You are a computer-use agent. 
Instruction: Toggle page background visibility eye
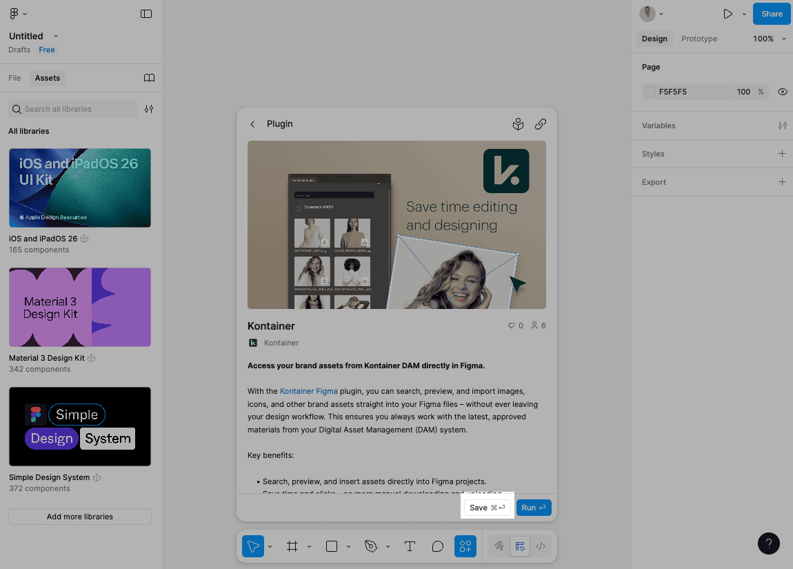coord(782,92)
